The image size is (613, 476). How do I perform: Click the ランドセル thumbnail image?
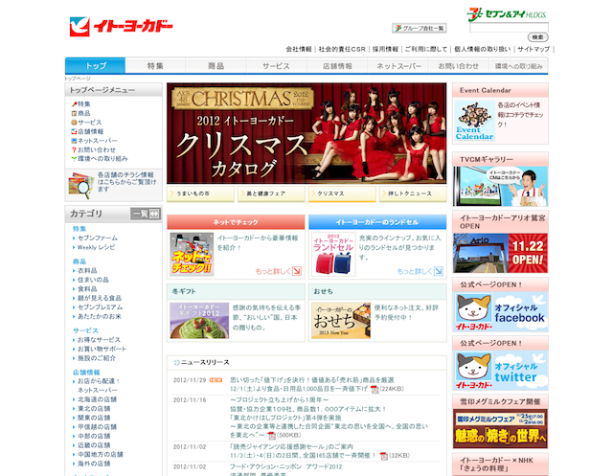[x=333, y=255]
